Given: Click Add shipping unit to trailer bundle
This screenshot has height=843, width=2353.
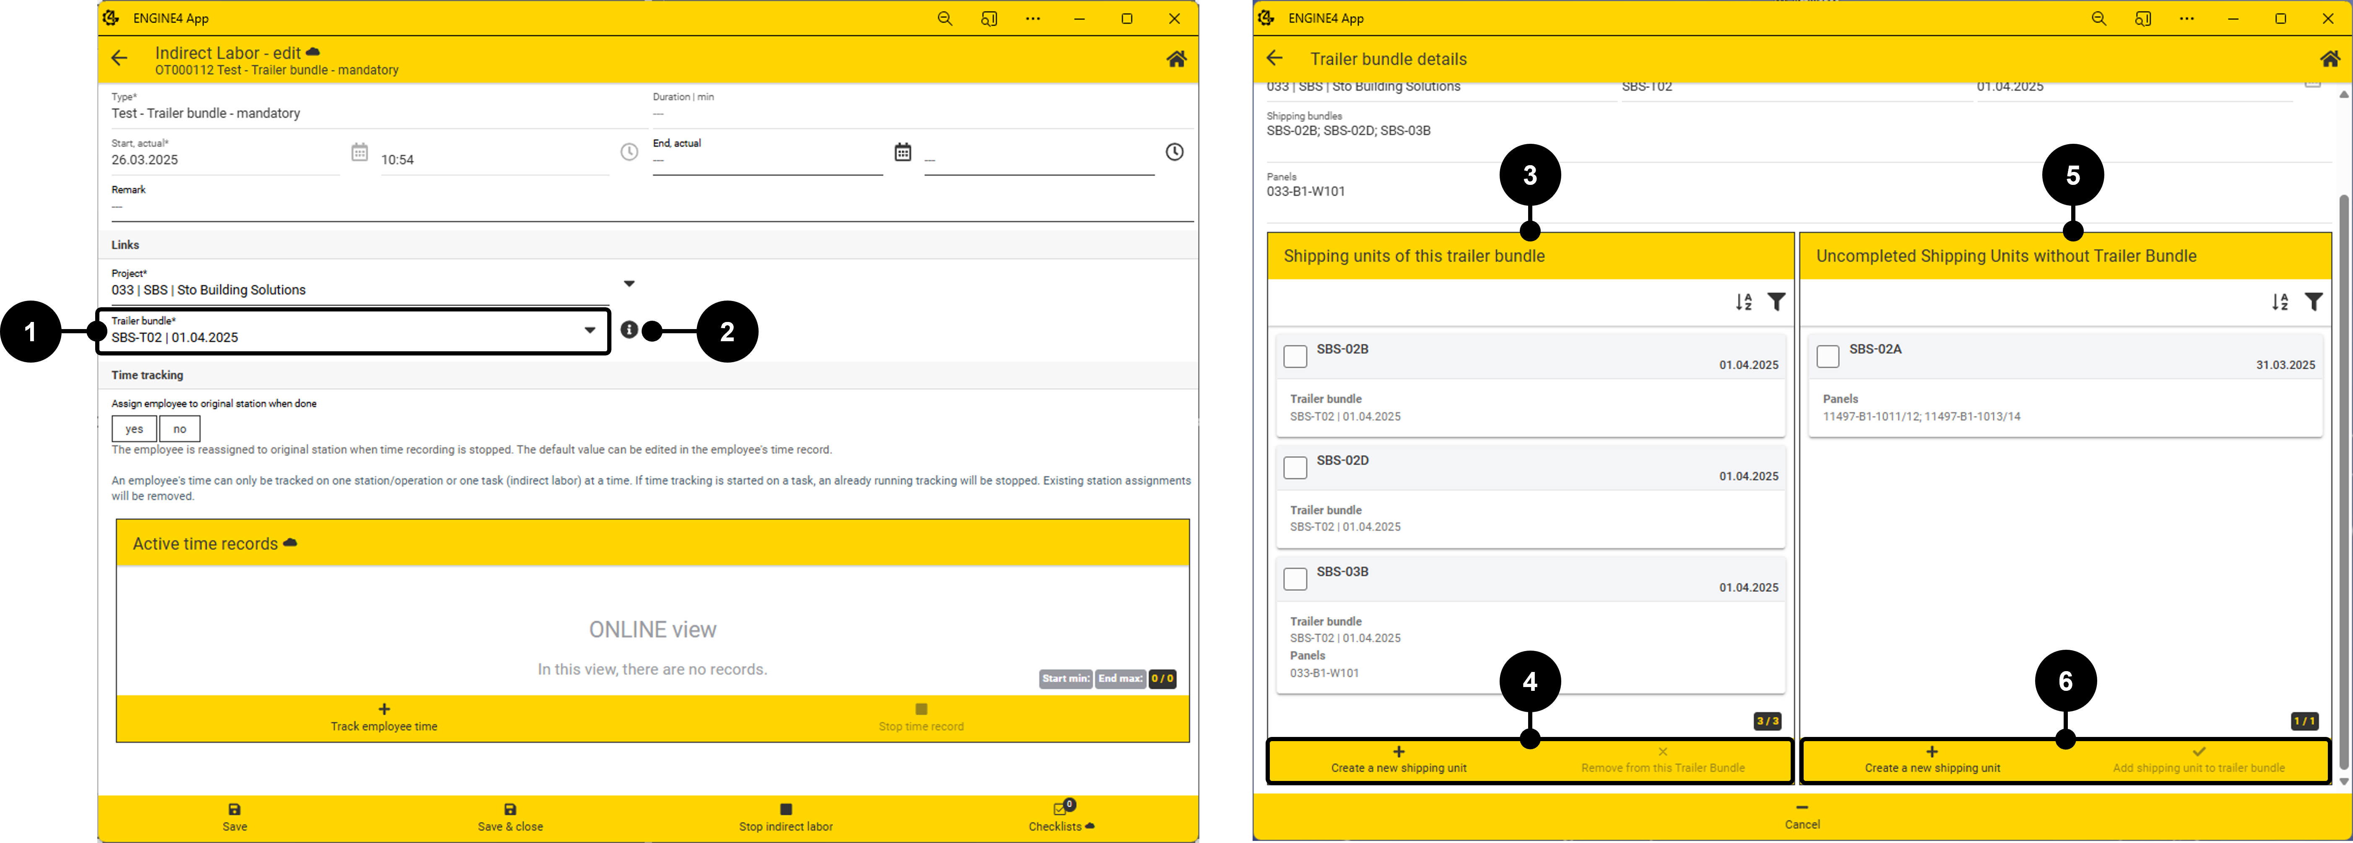Looking at the screenshot, I should click(2199, 760).
